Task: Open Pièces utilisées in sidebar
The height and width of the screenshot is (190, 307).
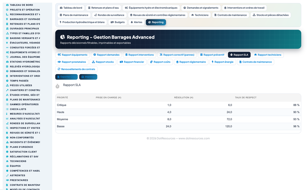Action: (21, 85)
